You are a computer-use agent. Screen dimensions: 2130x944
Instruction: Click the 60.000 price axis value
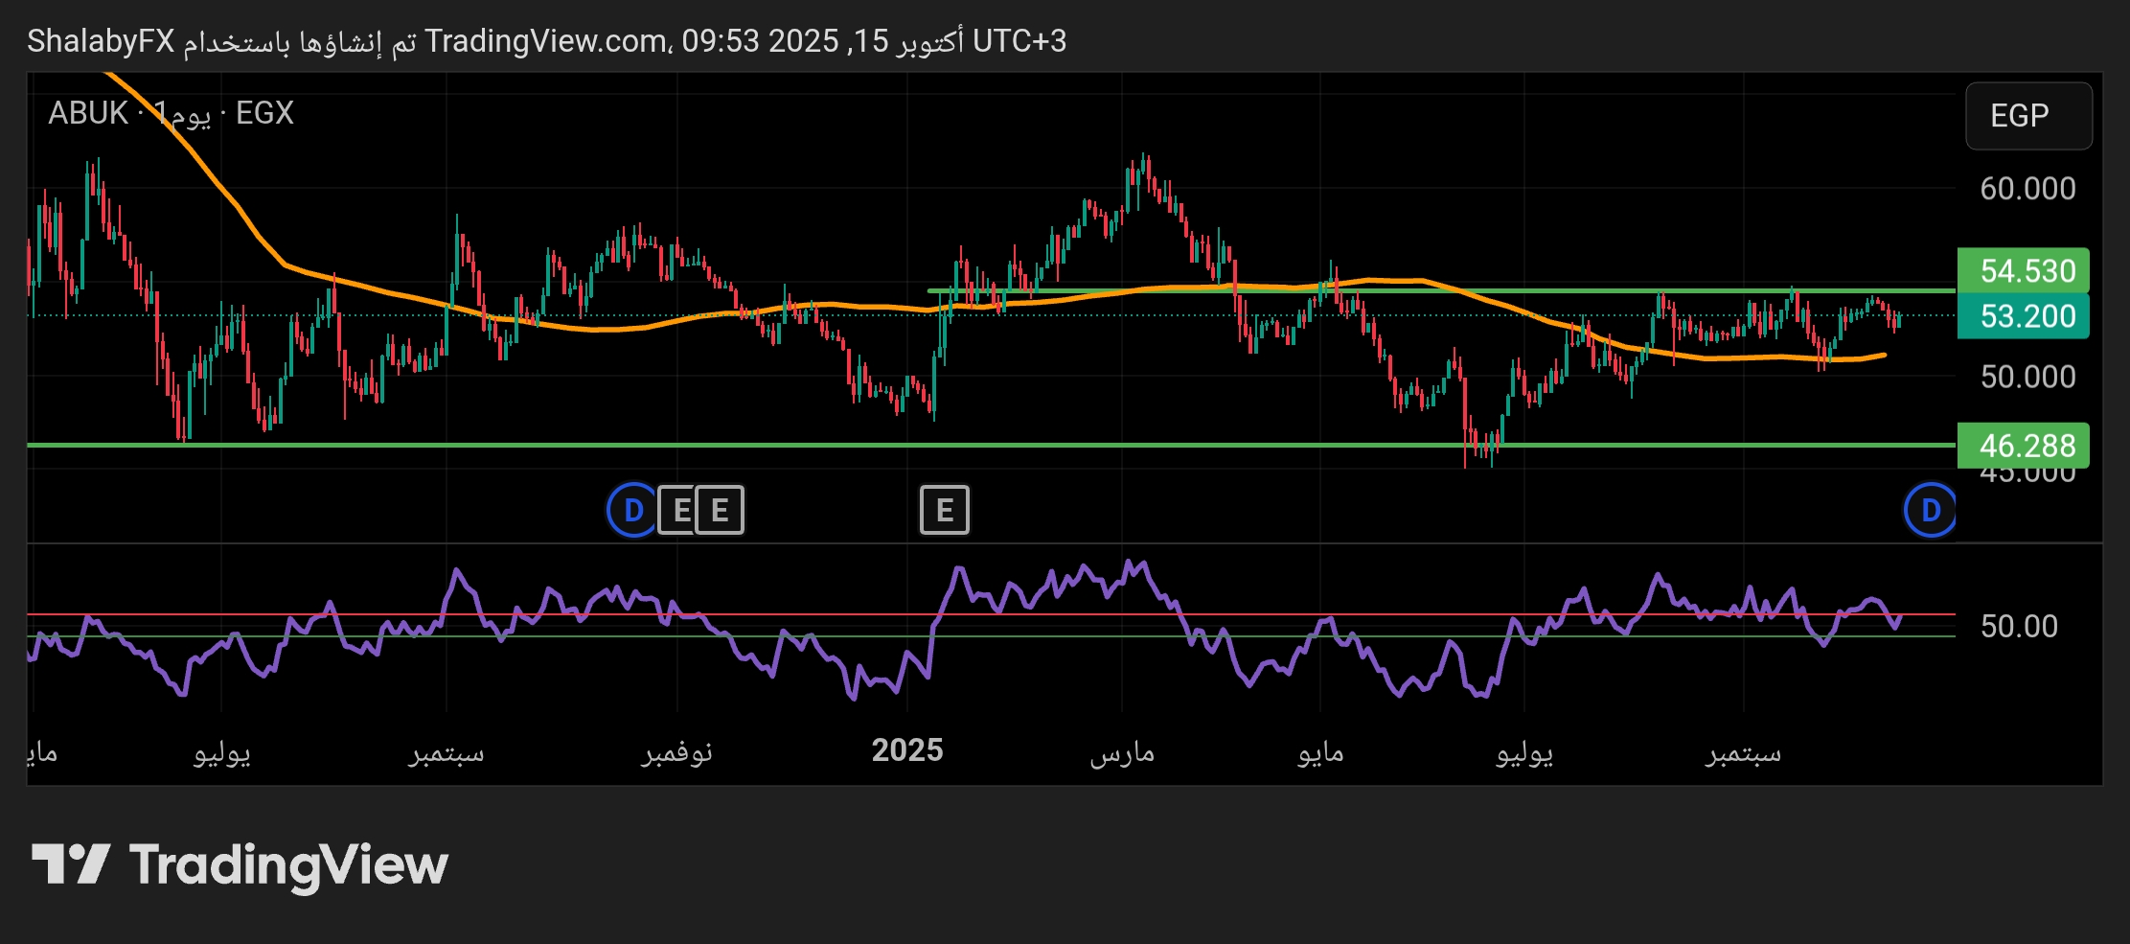(2027, 189)
